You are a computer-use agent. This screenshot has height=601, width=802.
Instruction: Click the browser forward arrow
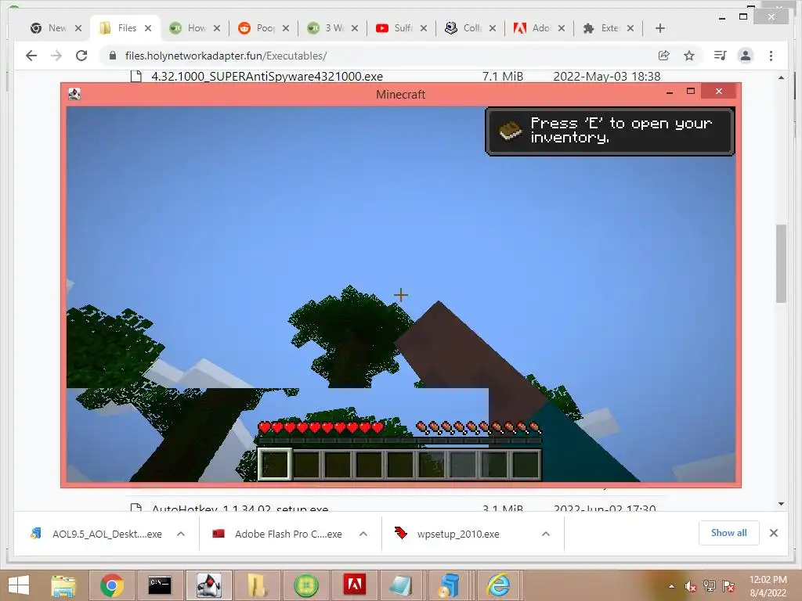56,56
